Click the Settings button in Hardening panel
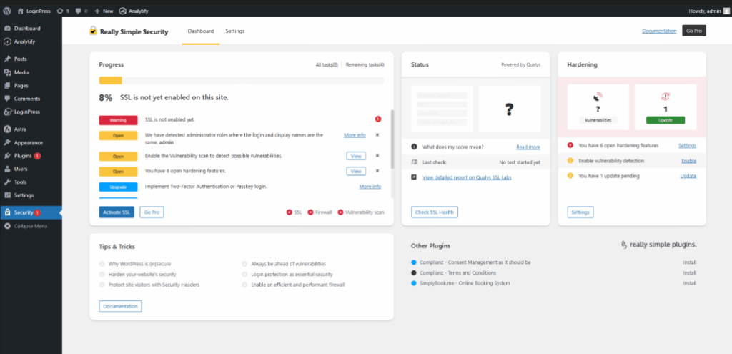The image size is (732, 354). (580, 212)
